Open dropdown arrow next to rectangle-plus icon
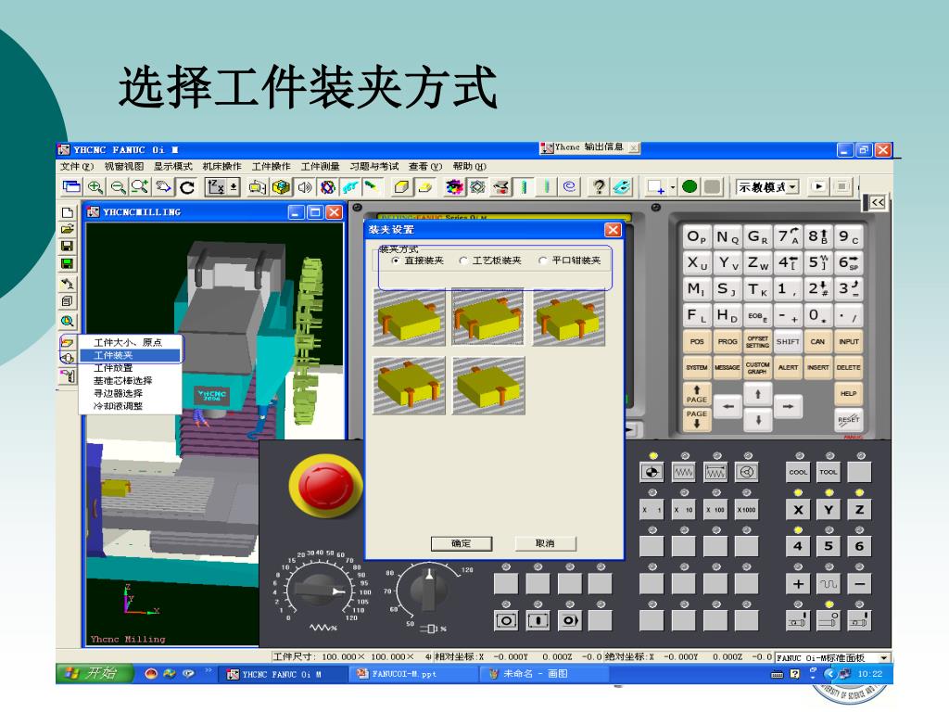Viewport: 949px width, 712px height. pos(672,187)
